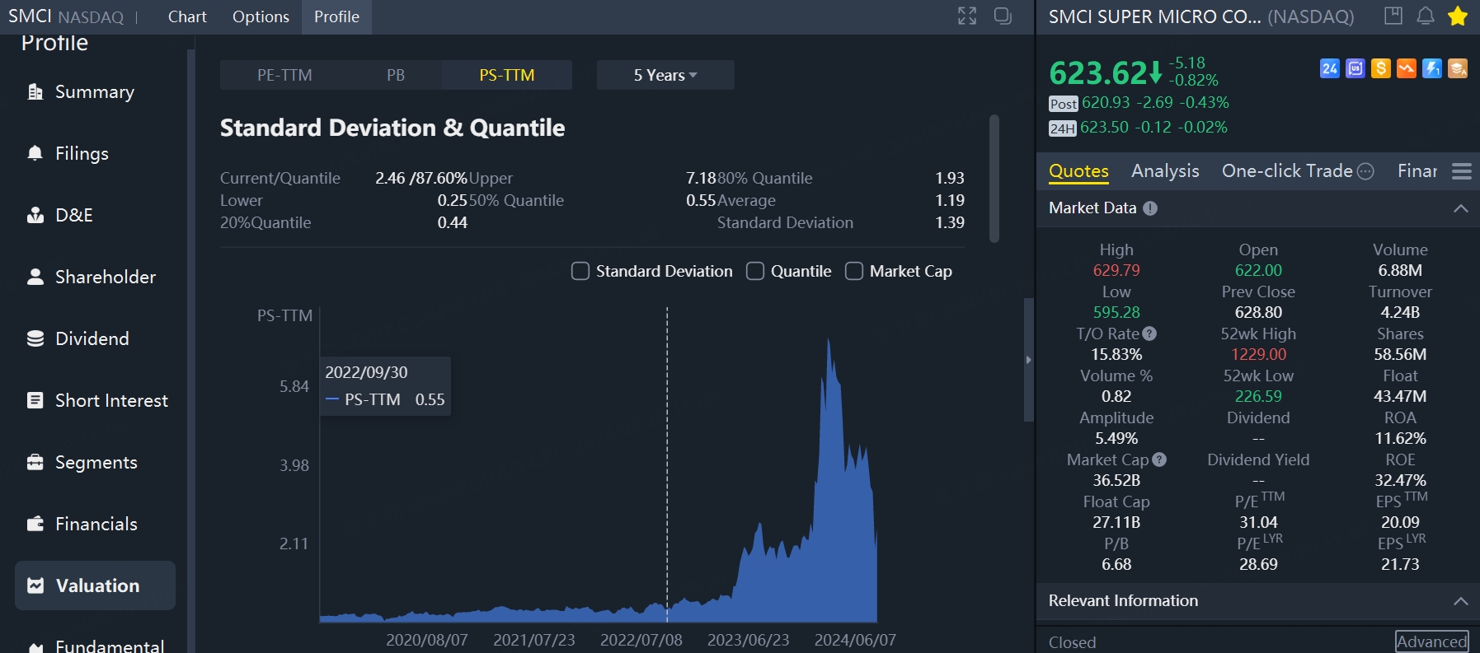Click the Post market price label
This screenshot has height=653, width=1480.
(1064, 104)
